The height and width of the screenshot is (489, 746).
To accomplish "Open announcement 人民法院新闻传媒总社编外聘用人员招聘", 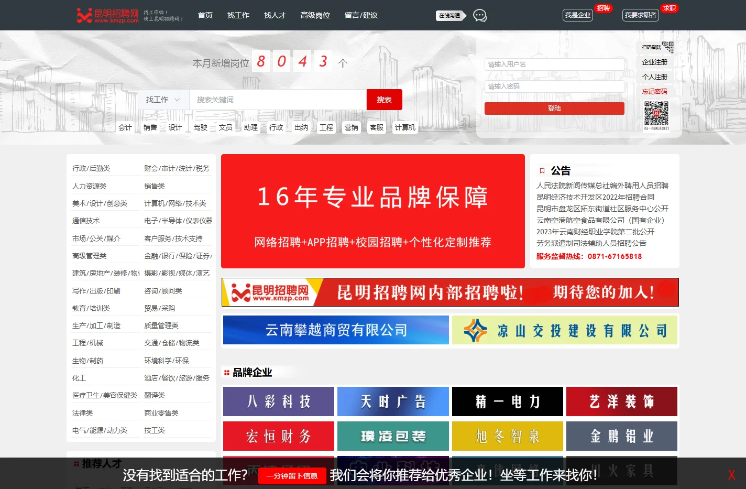I will coord(602,186).
